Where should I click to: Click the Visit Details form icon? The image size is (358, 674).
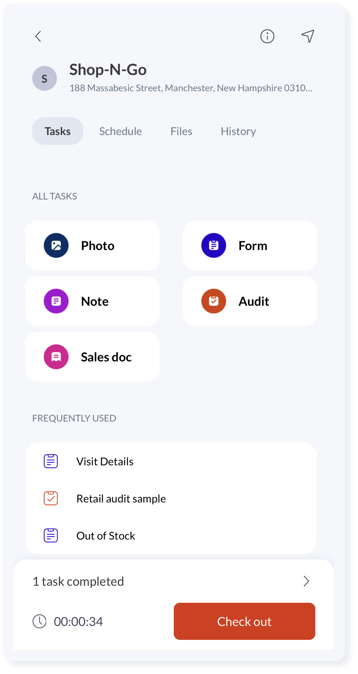coord(51,461)
